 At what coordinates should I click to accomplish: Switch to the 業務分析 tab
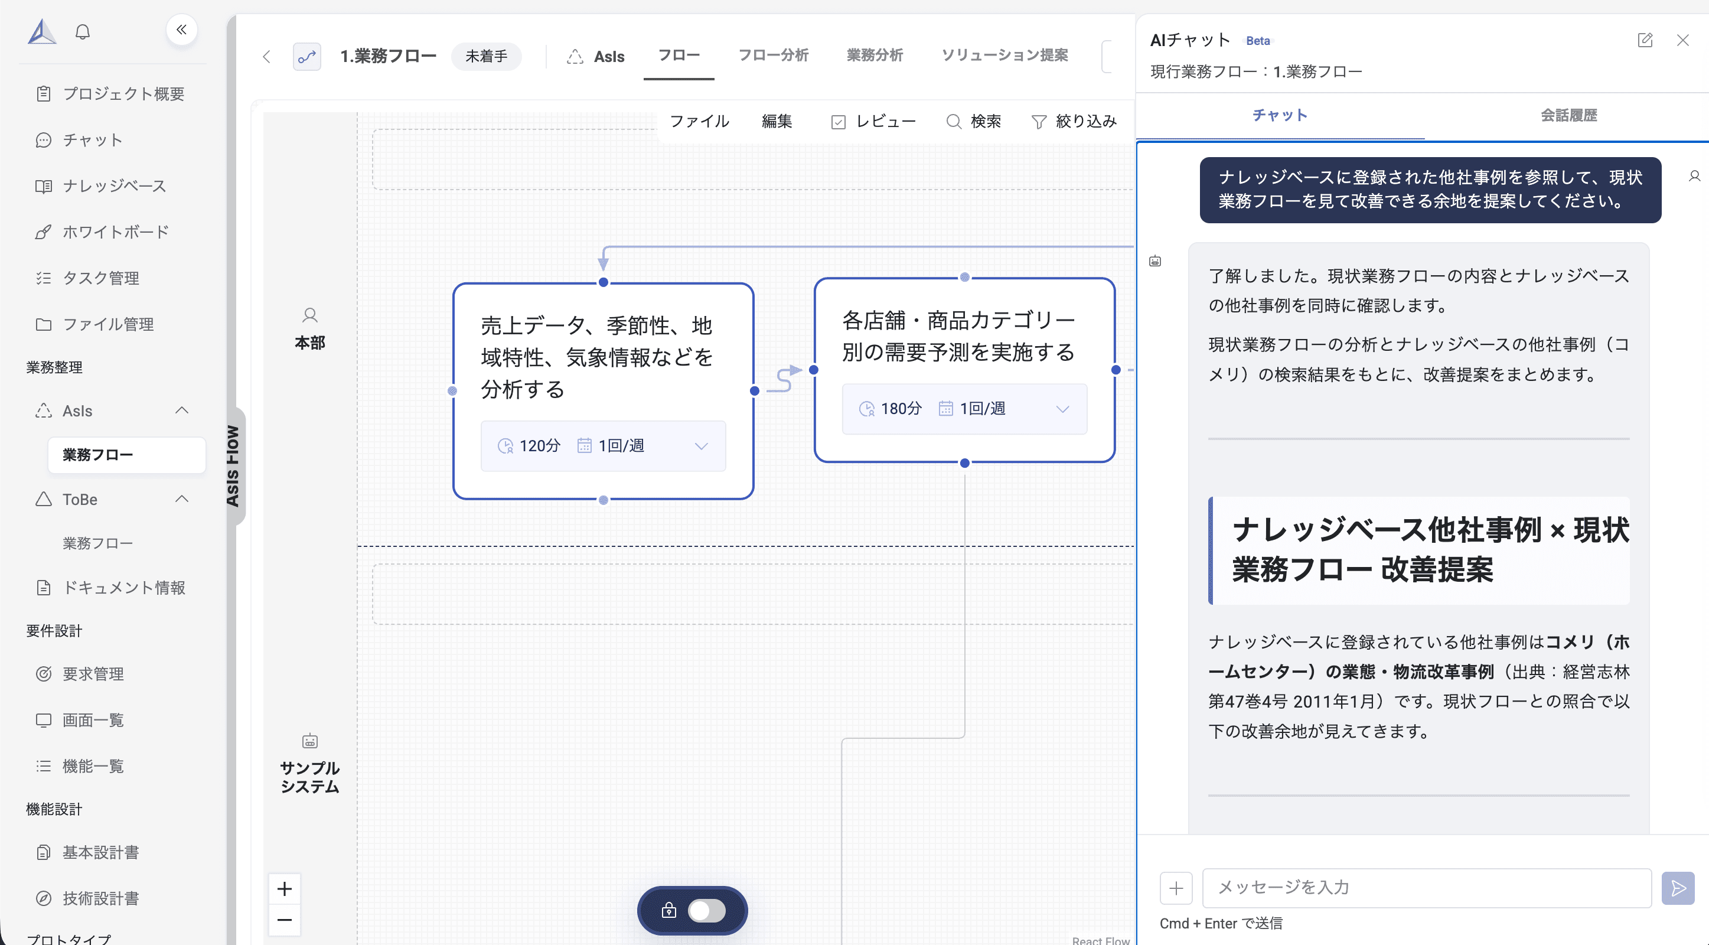click(875, 55)
